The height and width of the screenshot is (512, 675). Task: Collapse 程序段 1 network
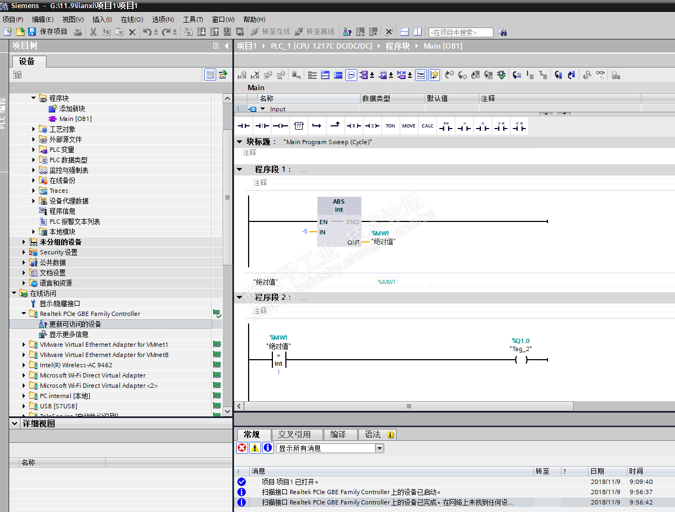click(239, 169)
